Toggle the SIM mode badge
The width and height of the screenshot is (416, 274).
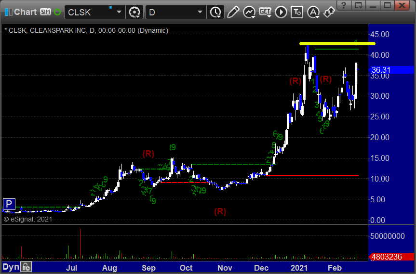click(x=45, y=12)
